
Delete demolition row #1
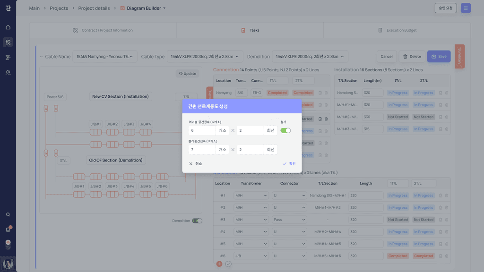(x=447, y=195)
